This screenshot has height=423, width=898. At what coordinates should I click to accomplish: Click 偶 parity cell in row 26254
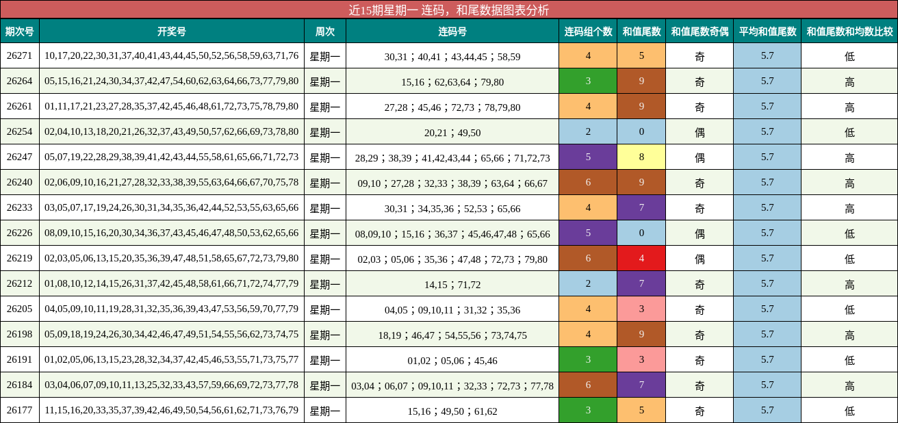[700, 131]
